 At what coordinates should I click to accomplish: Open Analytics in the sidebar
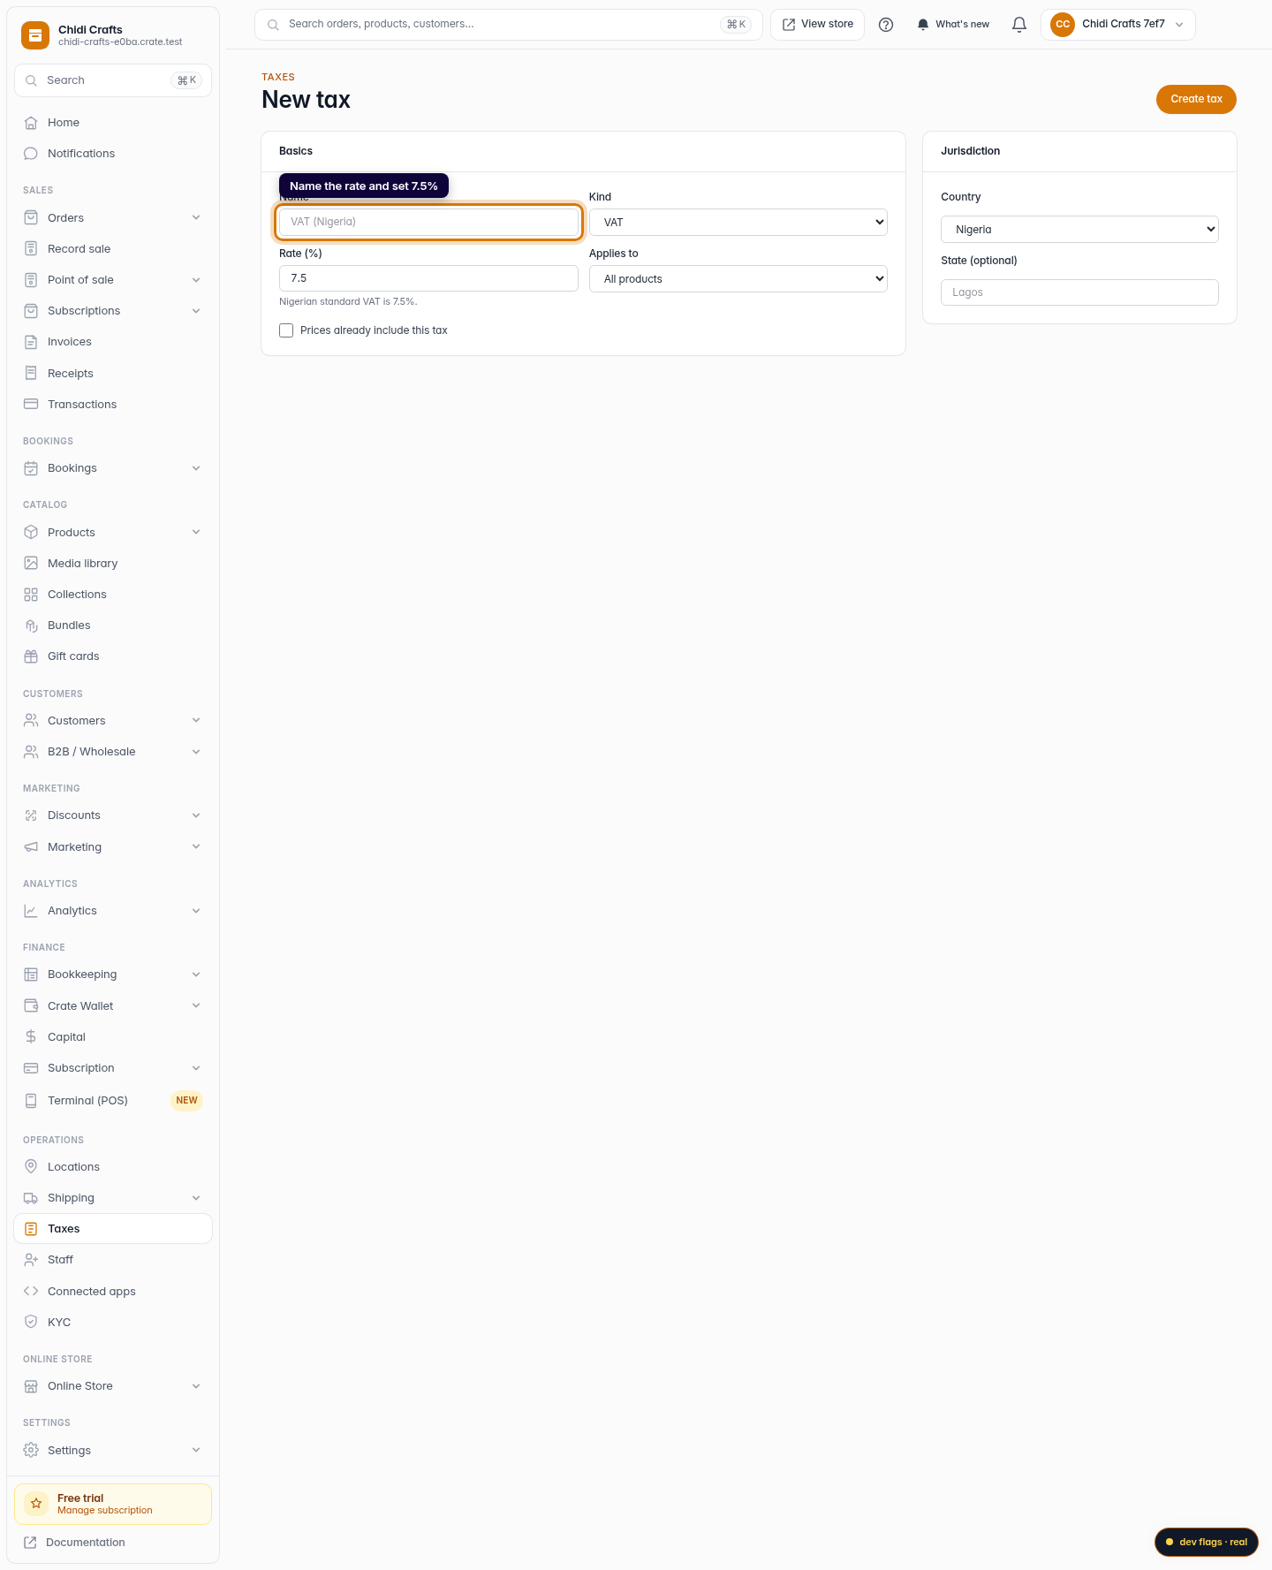(x=113, y=911)
